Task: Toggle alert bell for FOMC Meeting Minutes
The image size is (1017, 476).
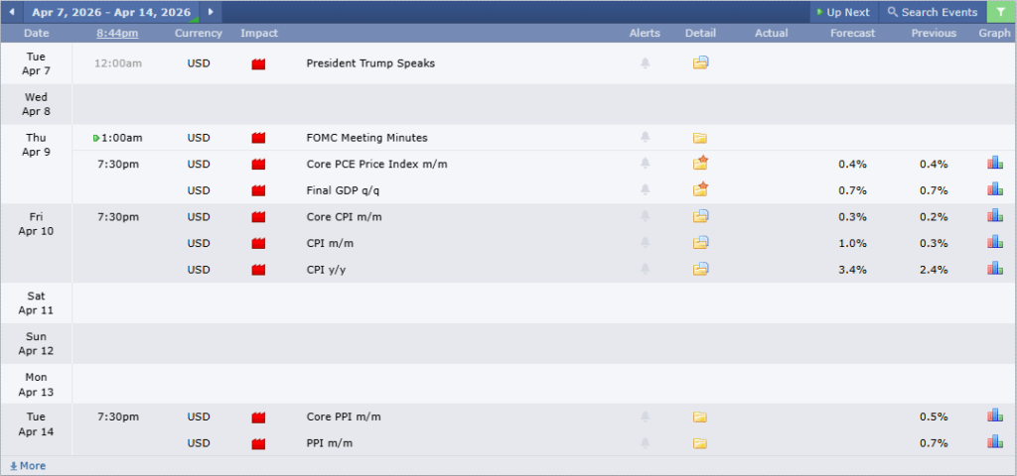Action: pos(645,138)
